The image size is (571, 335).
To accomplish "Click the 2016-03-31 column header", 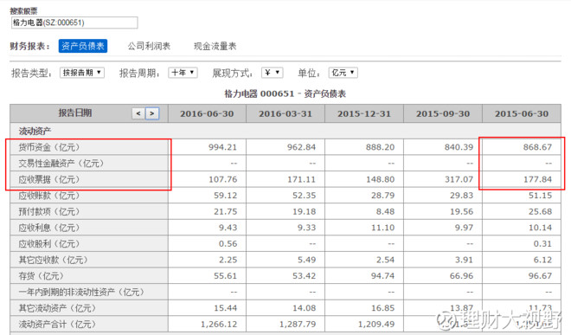I will click(285, 113).
